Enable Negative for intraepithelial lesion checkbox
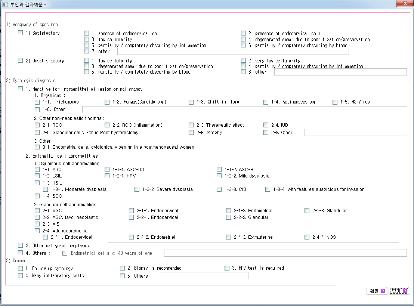Image resolution: width=414 pixels, height=306 pixels. [x=21, y=89]
